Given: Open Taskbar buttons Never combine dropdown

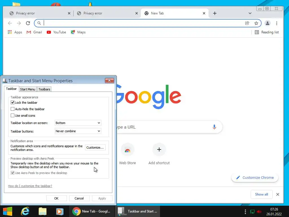Looking at the screenshot, I should point(78,131).
